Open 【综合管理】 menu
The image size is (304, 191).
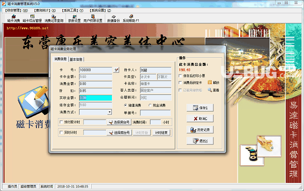pyautogui.click(x=17, y=11)
